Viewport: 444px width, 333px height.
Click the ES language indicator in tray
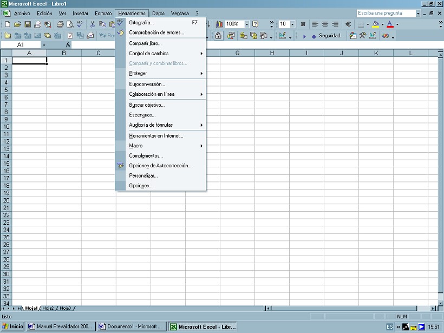390,327
